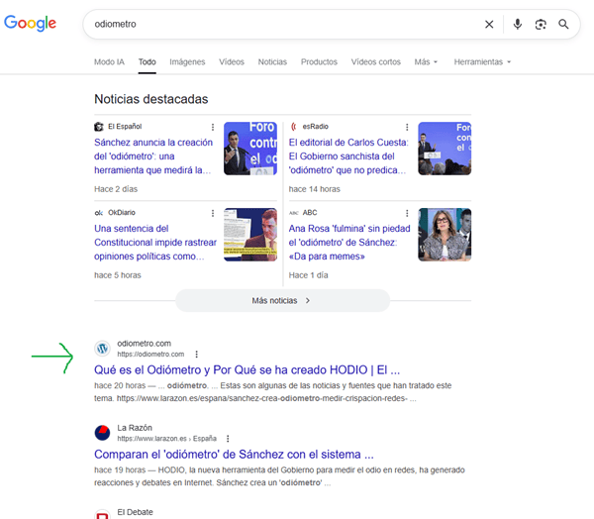The height and width of the screenshot is (519, 594).
Task: Click the odiometro.com site name
Action: coord(144,344)
